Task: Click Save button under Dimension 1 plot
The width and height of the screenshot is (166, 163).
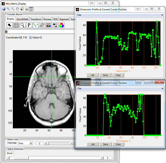Action: tap(105, 75)
